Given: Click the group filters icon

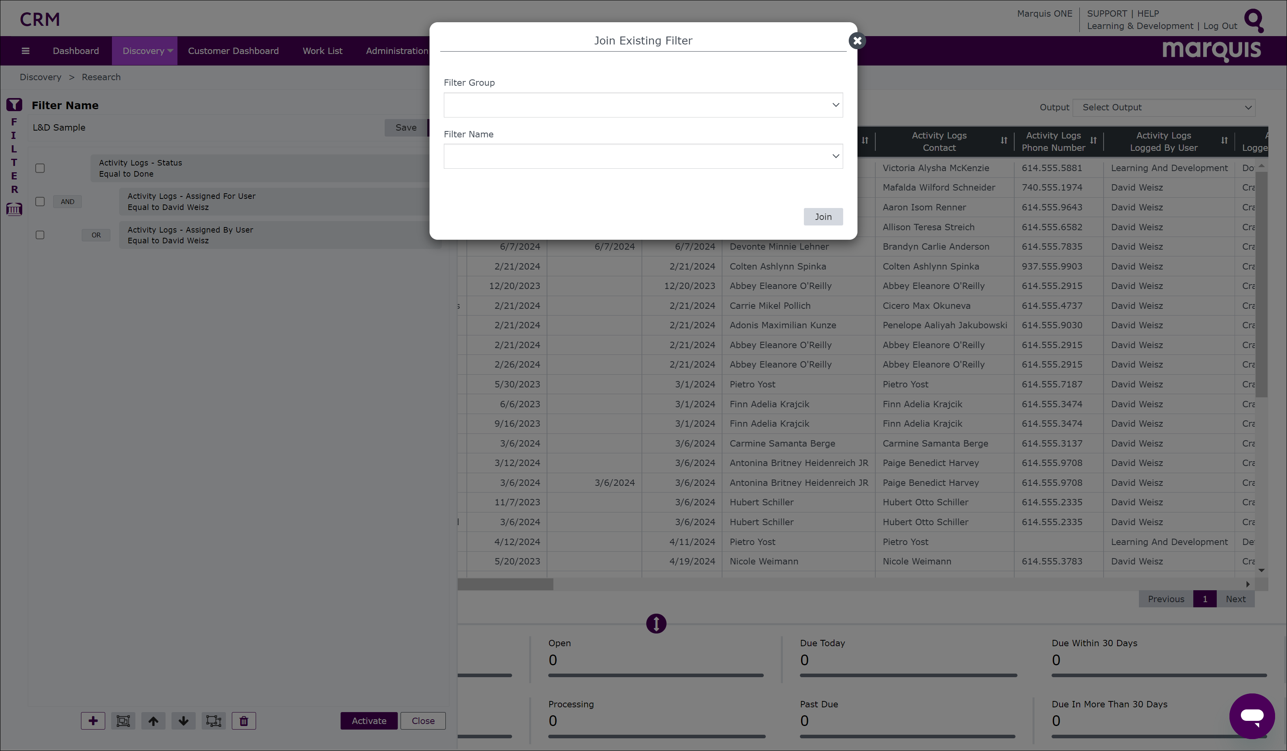Looking at the screenshot, I should [123, 721].
